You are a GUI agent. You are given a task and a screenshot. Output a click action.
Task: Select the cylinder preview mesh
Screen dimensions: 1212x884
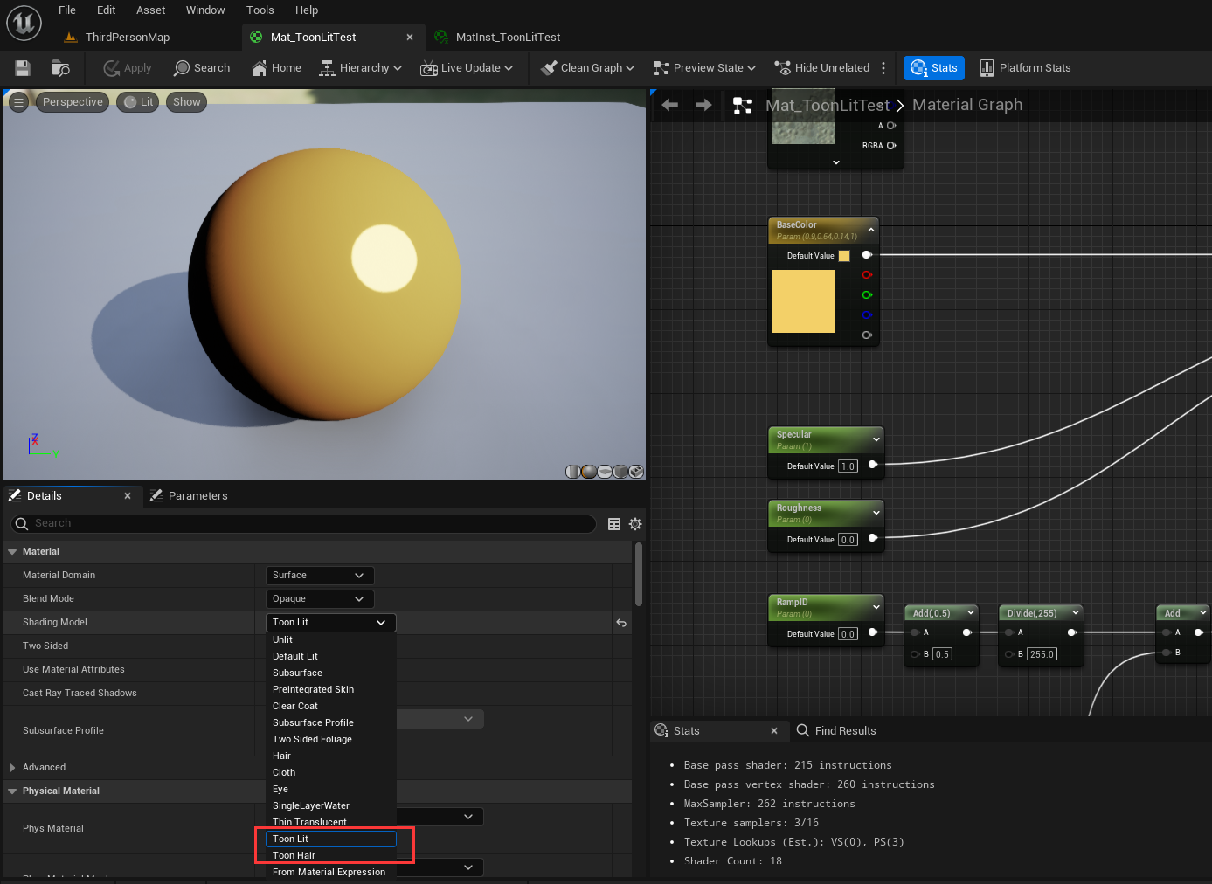pyautogui.click(x=573, y=471)
